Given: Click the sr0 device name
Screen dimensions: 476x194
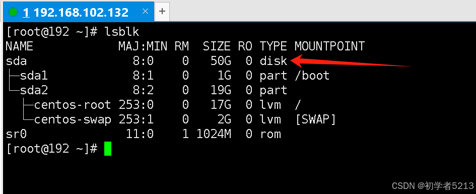Looking at the screenshot, I should pyautogui.click(x=16, y=134).
